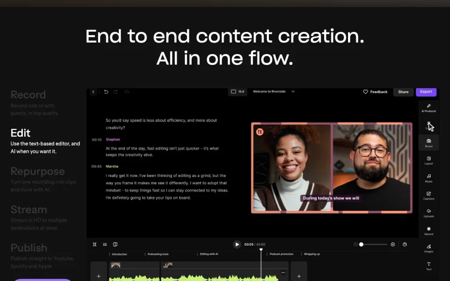Jump to the Podcast promotion chapter marker
This screenshot has width=450, height=281.
[281, 254]
